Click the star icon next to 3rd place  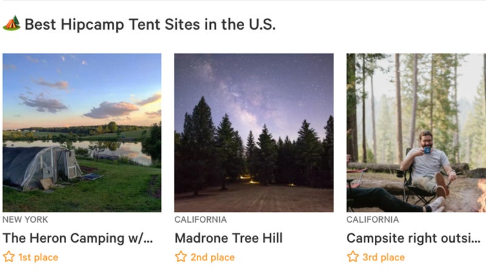pos(353,257)
